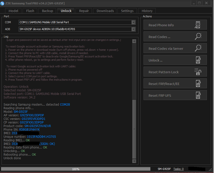The height and width of the screenshot is (173, 214).
Task: Click the Reset Pattern Lock grid icon
Action: 198,72
